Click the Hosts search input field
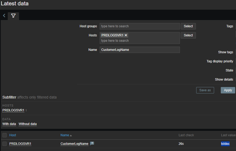This screenshot has width=236, height=151. pos(140,41)
